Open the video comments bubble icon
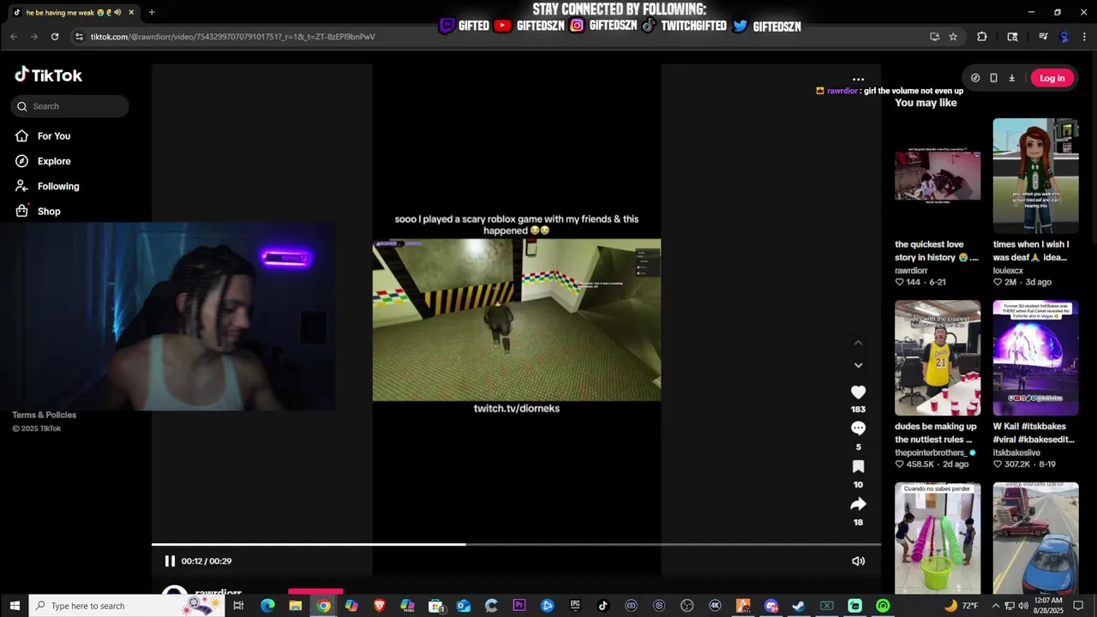1097x617 pixels. click(858, 428)
